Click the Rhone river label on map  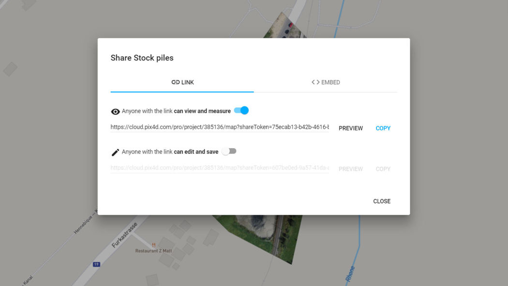tap(350, 274)
